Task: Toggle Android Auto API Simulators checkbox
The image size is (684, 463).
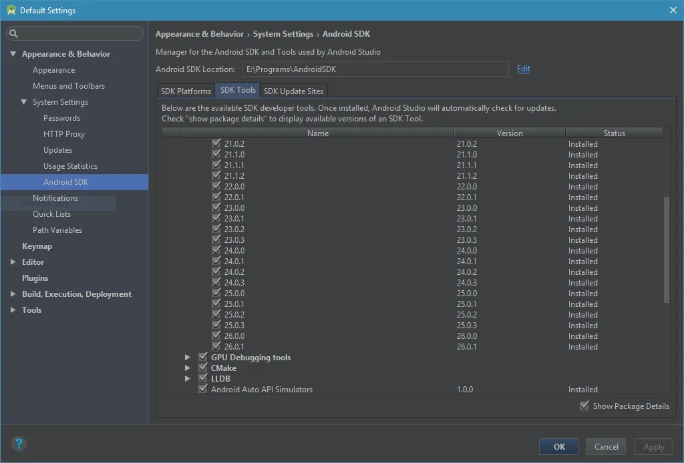Action: (x=203, y=389)
